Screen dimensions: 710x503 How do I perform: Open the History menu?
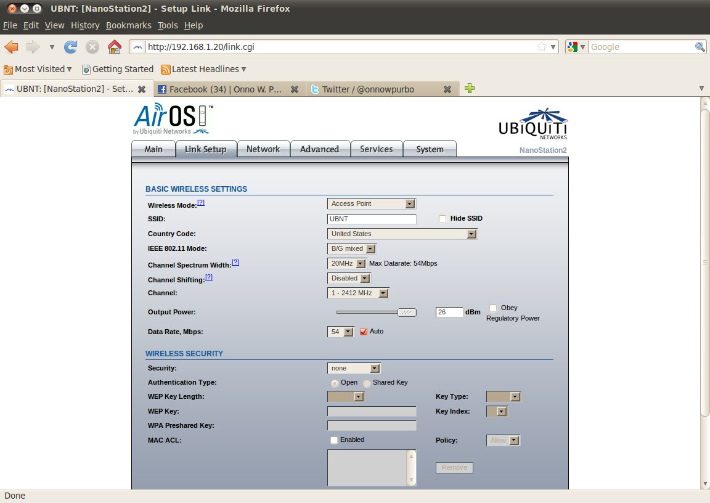pyautogui.click(x=85, y=25)
